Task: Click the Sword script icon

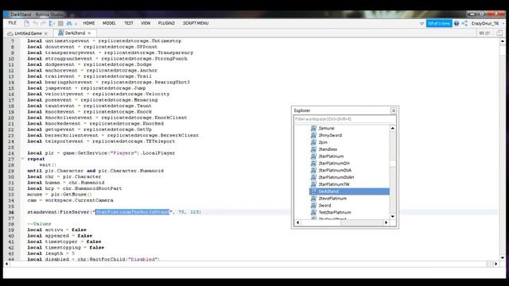Action: [x=313, y=206]
